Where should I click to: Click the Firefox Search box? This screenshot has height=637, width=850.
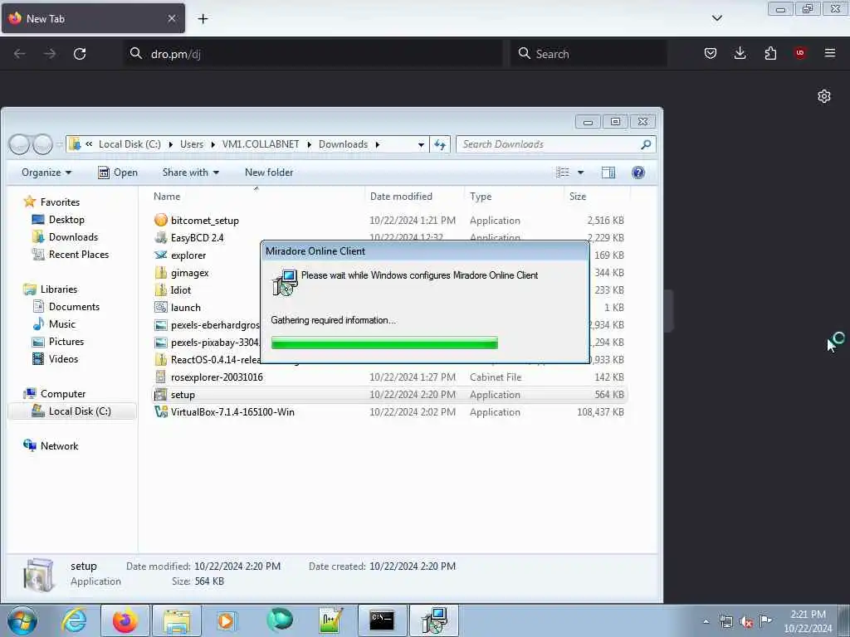589,54
